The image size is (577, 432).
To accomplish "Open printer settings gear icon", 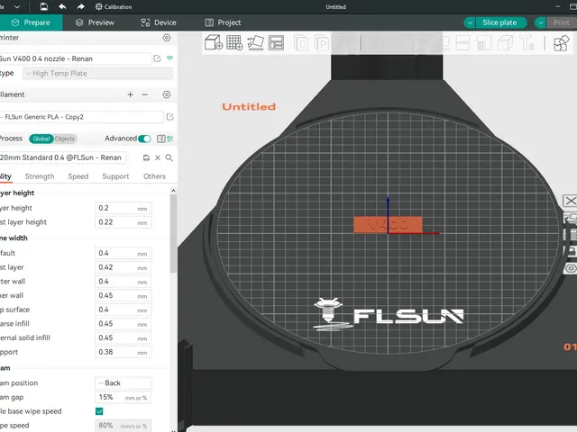I will (x=167, y=38).
